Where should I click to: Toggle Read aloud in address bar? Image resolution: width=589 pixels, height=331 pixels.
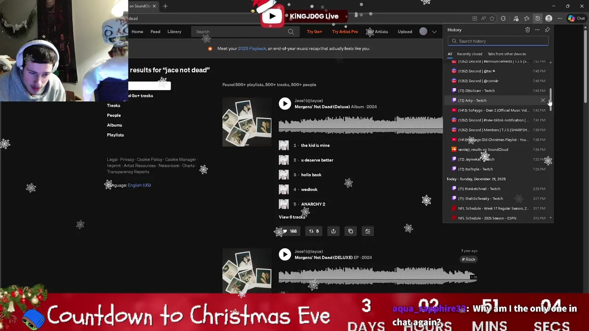(x=483, y=18)
